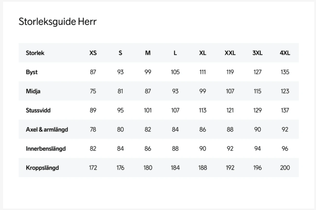The height and width of the screenshot is (210, 316).
Task: Click the Midja row label
Action: pyautogui.click(x=33, y=91)
